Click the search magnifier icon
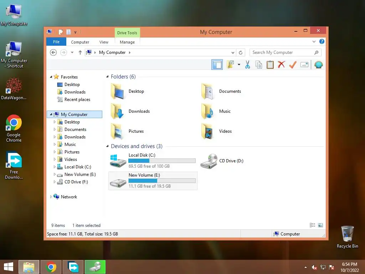The width and height of the screenshot is (365, 274). [316, 52]
